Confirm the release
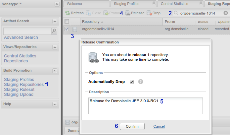This screenshot has height=135, width=230. pyautogui.click(x=132, y=126)
